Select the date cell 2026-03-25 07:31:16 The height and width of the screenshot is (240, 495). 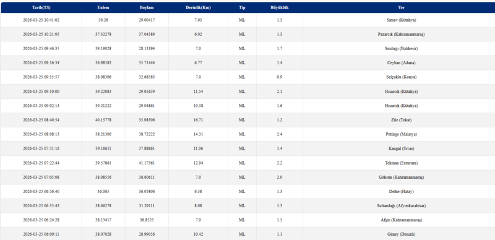click(x=41, y=148)
